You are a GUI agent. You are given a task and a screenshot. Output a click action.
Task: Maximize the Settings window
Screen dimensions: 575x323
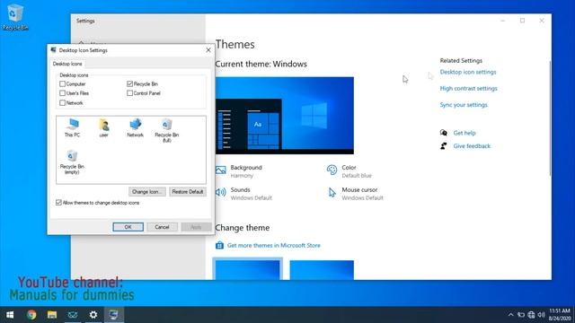522,21
